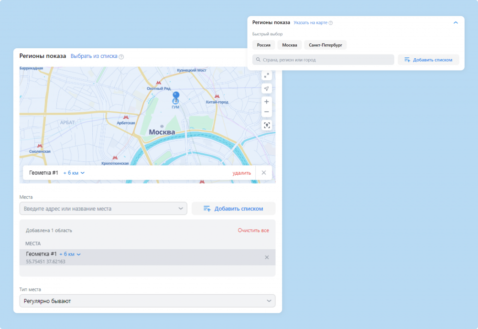Click the locate-me arrow on the map
This screenshot has width=478, height=329.
266,89
